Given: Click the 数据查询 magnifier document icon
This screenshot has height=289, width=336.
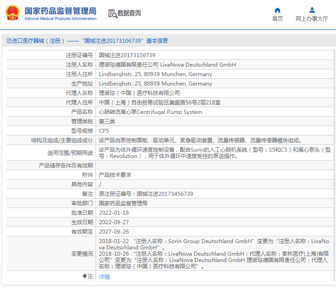Looking at the screenshot, I should [112, 14].
